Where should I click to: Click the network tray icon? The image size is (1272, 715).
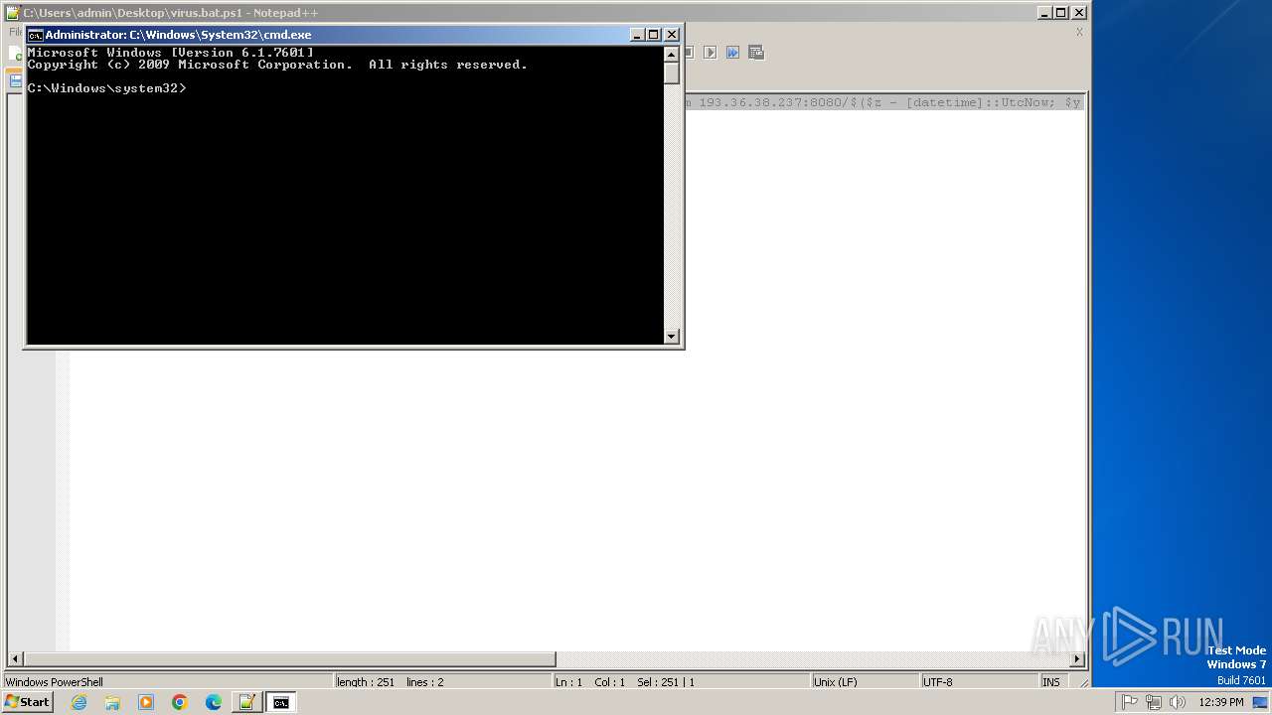coord(1154,702)
